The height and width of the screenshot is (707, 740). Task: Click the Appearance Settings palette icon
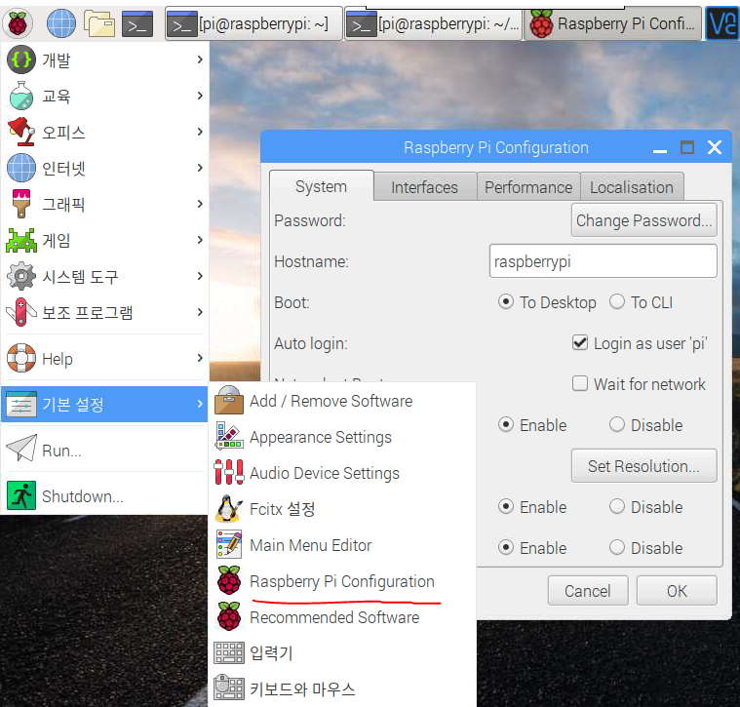click(x=229, y=436)
